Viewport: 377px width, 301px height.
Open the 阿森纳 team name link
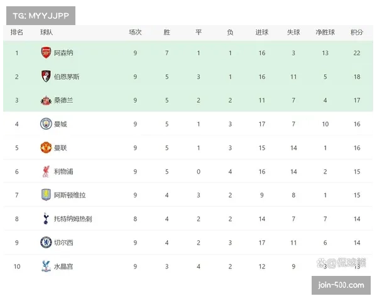click(63, 53)
